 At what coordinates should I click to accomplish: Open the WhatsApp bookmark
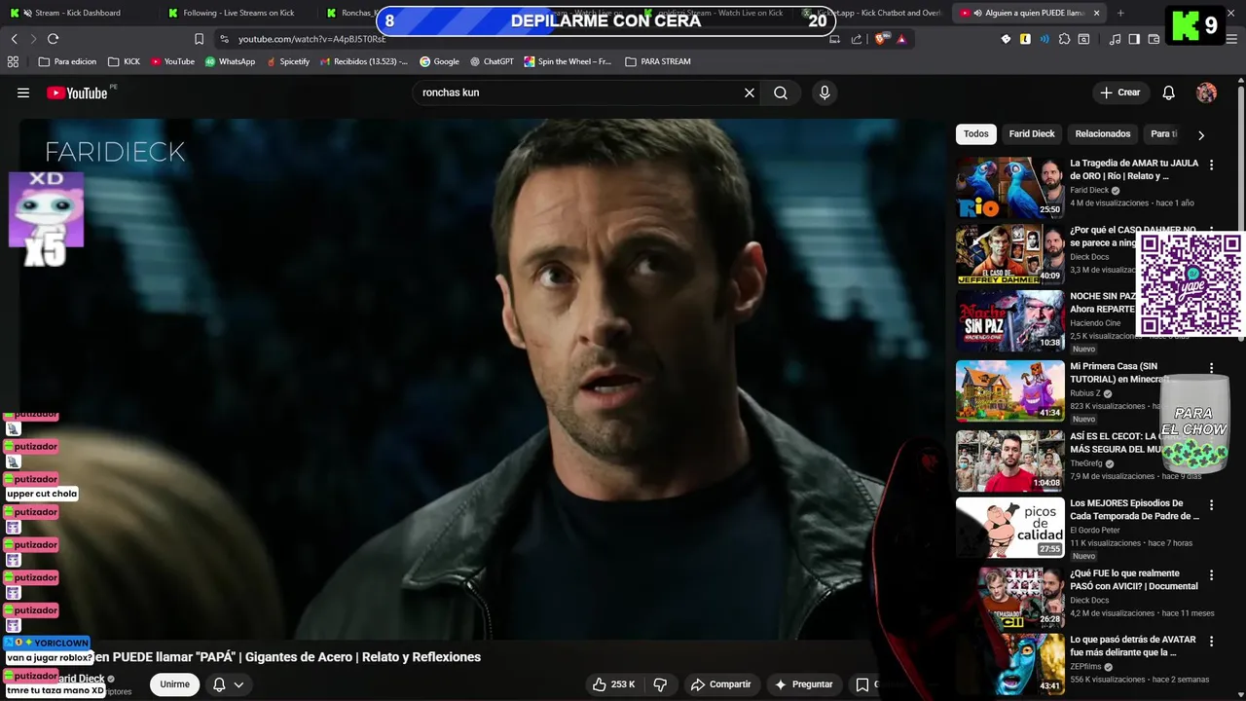click(230, 61)
